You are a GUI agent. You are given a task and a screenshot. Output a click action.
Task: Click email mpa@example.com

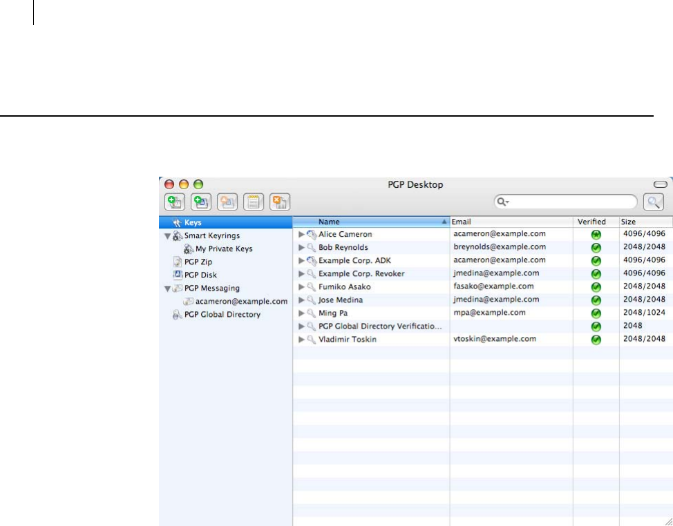(x=489, y=313)
